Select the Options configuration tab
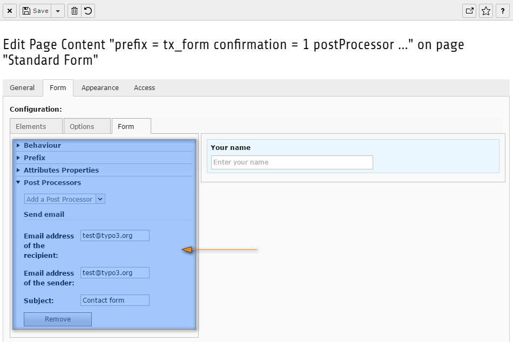This screenshot has height=342, width=513. [x=87, y=126]
